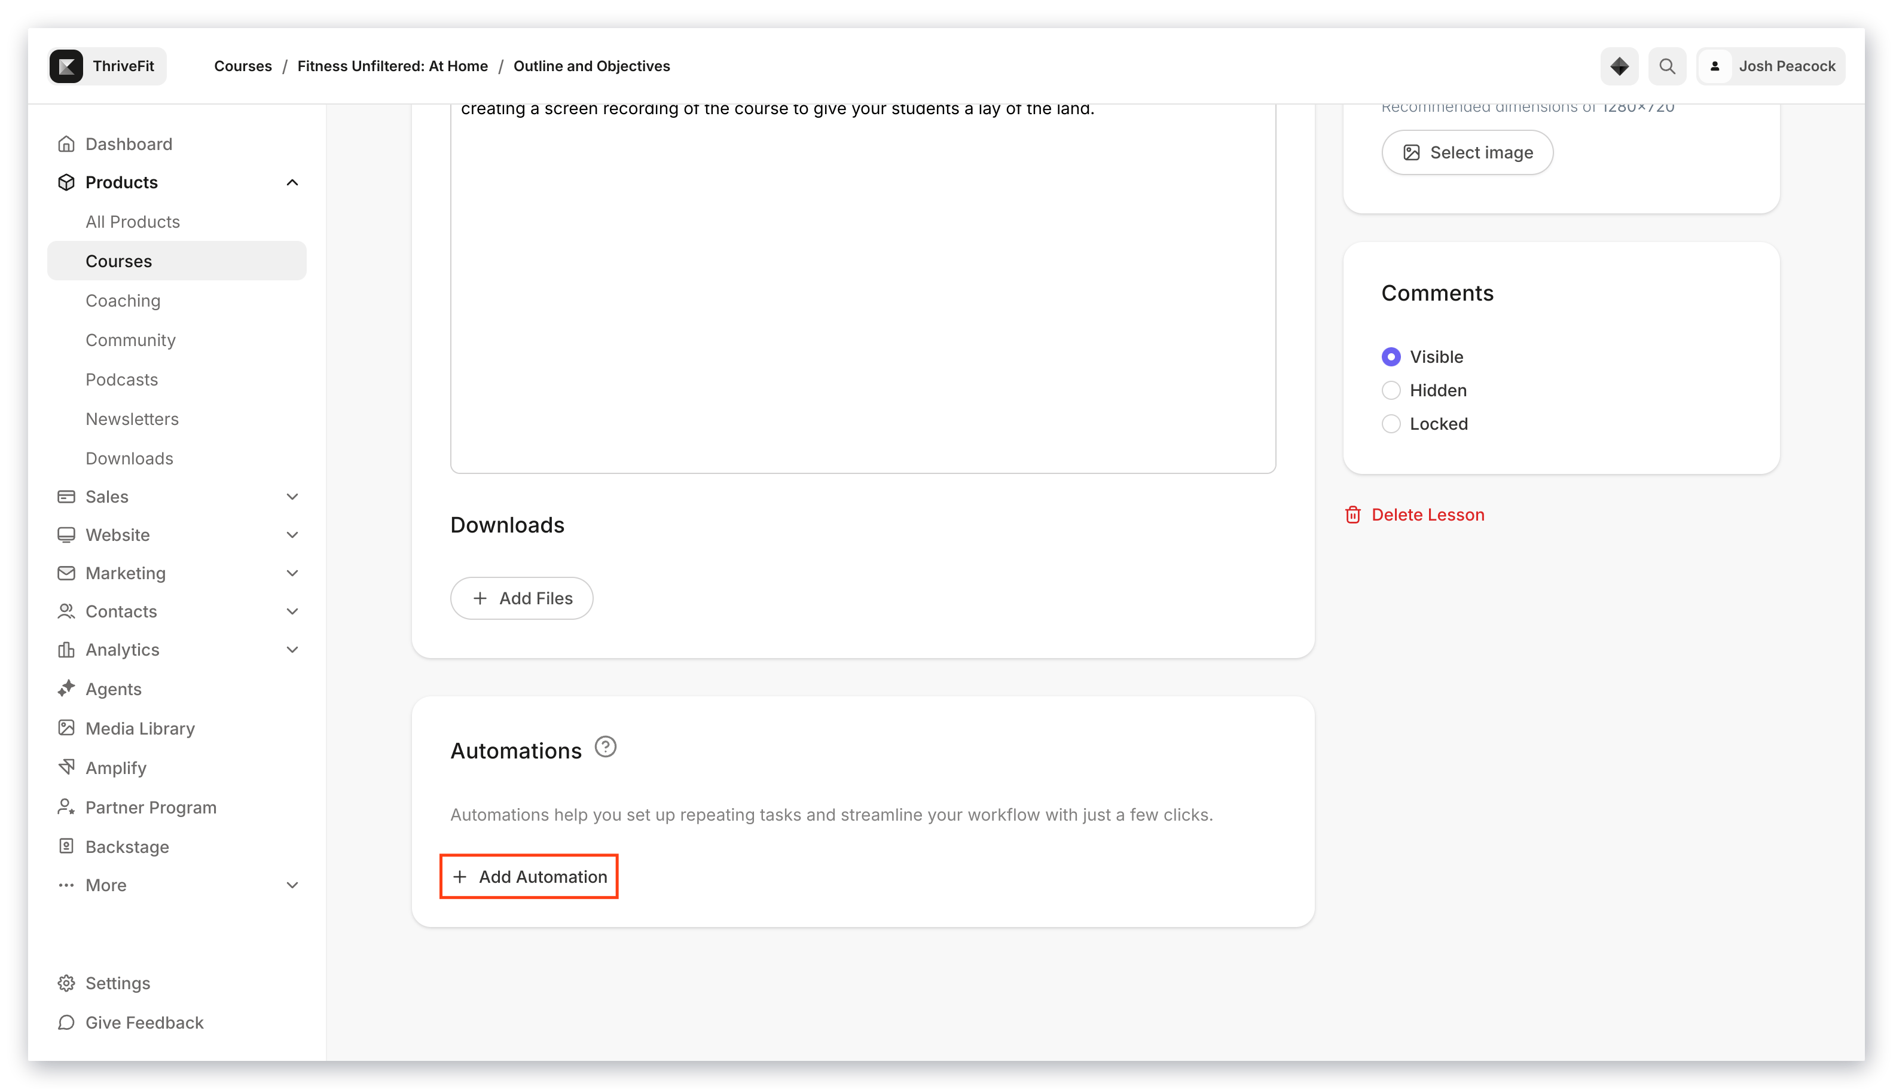This screenshot has width=1893, height=1089.
Task: Open Newsletters in the sidebar
Action: (x=178, y=419)
